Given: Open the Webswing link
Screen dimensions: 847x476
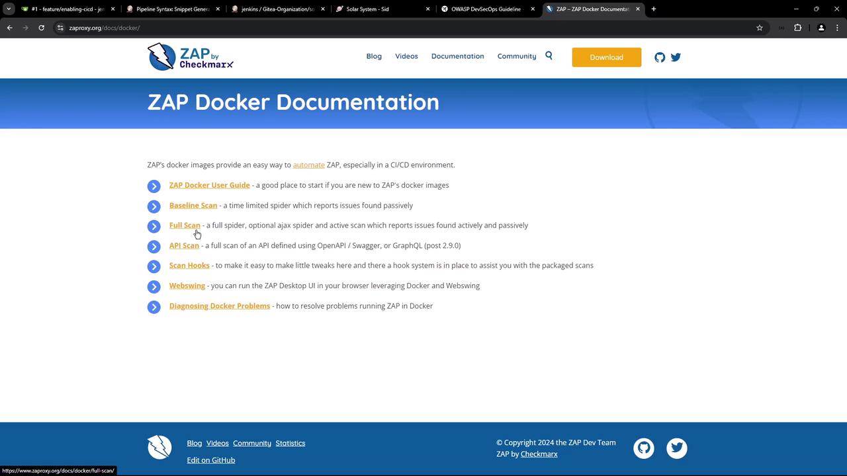Looking at the screenshot, I should click(x=187, y=286).
